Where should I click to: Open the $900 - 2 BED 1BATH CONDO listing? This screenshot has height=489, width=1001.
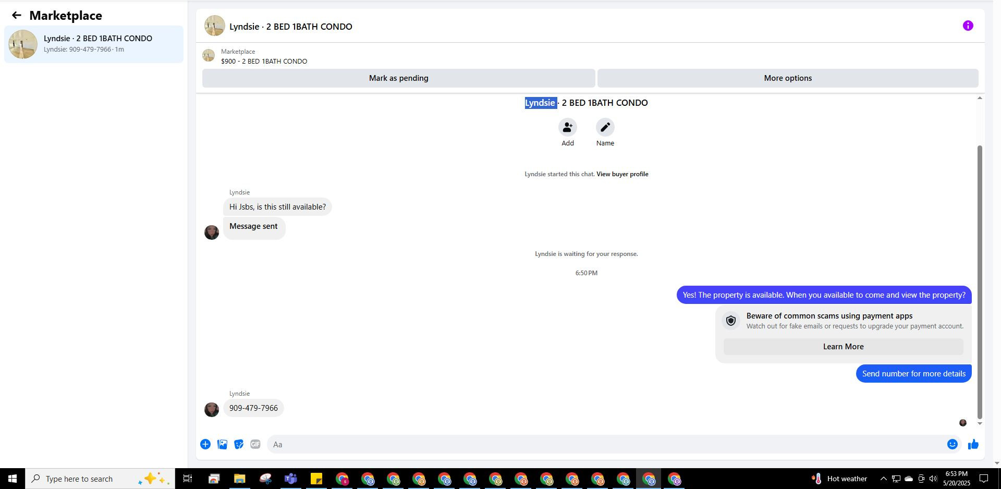tap(264, 61)
